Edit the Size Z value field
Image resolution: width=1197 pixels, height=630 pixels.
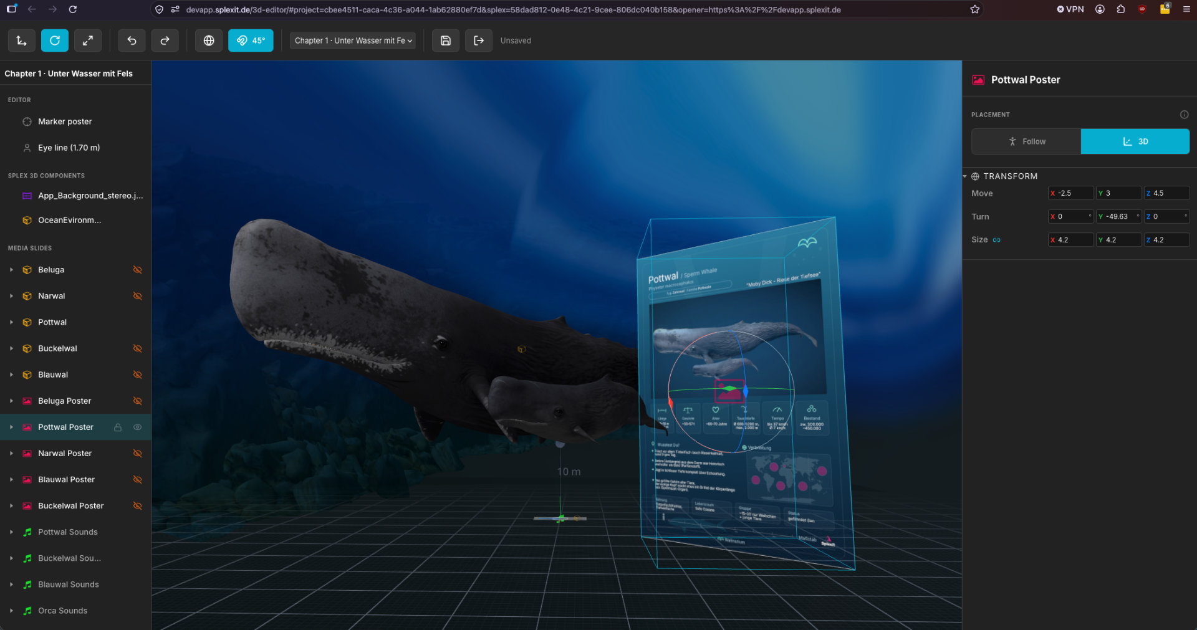[x=1166, y=240]
